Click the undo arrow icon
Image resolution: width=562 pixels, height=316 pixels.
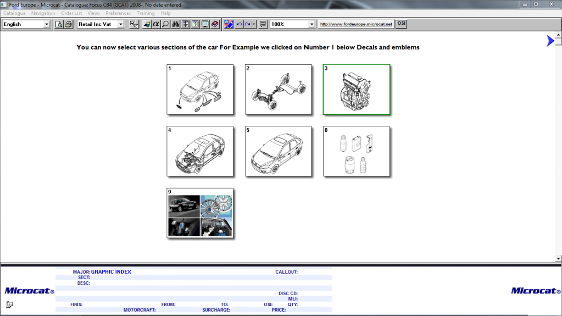pos(239,24)
